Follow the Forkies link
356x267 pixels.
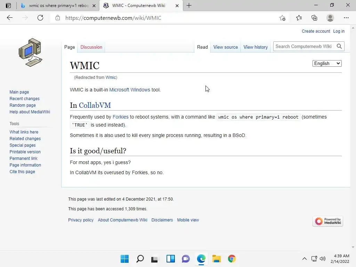(x=121, y=117)
